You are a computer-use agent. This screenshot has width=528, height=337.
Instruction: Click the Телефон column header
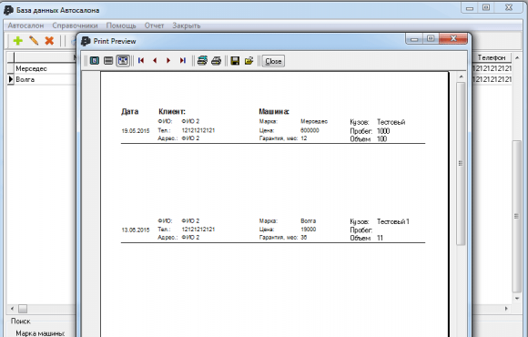(x=492, y=57)
